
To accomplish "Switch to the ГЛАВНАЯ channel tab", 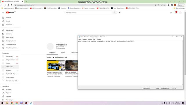I will 52,52.
